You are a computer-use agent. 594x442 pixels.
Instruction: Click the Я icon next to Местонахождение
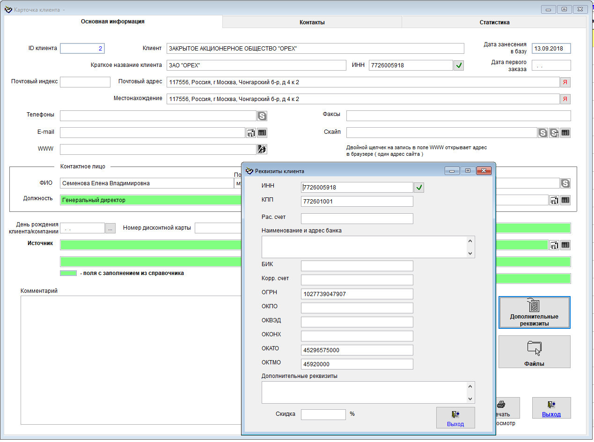[x=565, y=99]
